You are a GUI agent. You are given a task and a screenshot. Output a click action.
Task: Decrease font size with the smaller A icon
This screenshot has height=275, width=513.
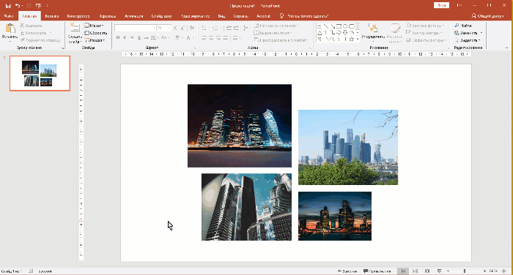pyautogui.click(x=183, y=28)
